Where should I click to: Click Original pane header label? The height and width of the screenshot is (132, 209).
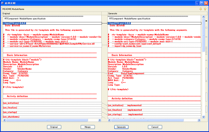[6, 13]
